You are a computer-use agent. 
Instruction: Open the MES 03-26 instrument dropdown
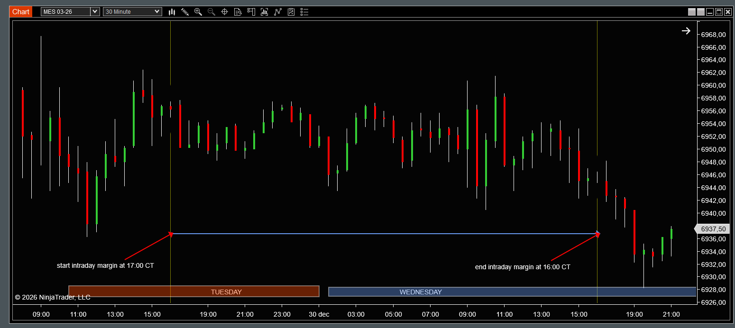(70, 11)
